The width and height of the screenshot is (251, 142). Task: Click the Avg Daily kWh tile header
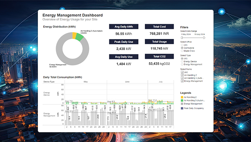tap(124, 27)
